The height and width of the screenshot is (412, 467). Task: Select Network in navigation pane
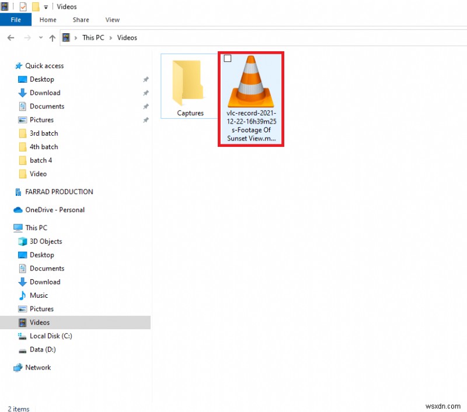(38, 367)
